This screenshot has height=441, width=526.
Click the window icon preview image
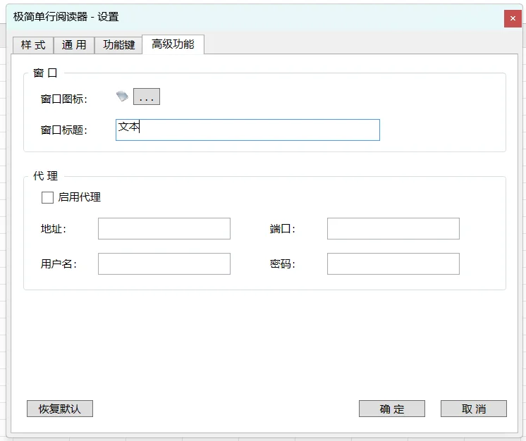pos(122,97)
